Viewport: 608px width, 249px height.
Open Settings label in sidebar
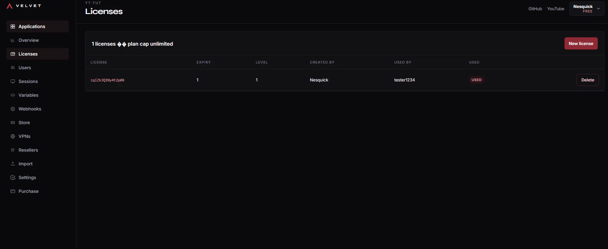pos(27,177)
